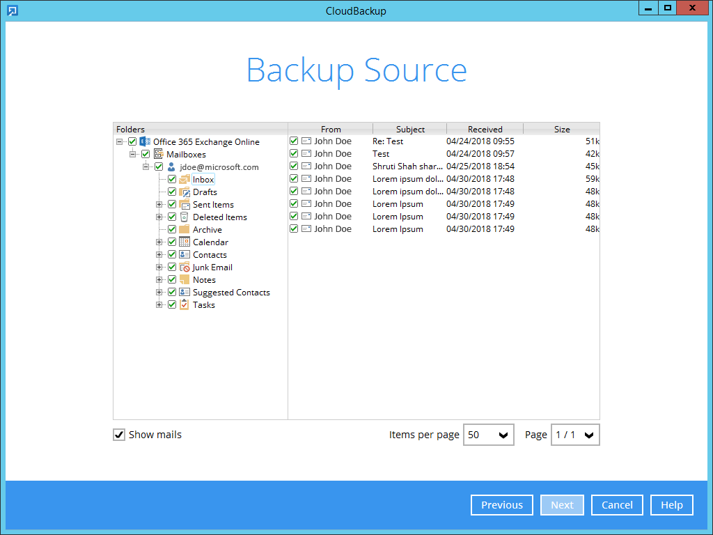Click the Previous button
The width and height of the screenshot is (713, 535).
[x=502, y=505]
